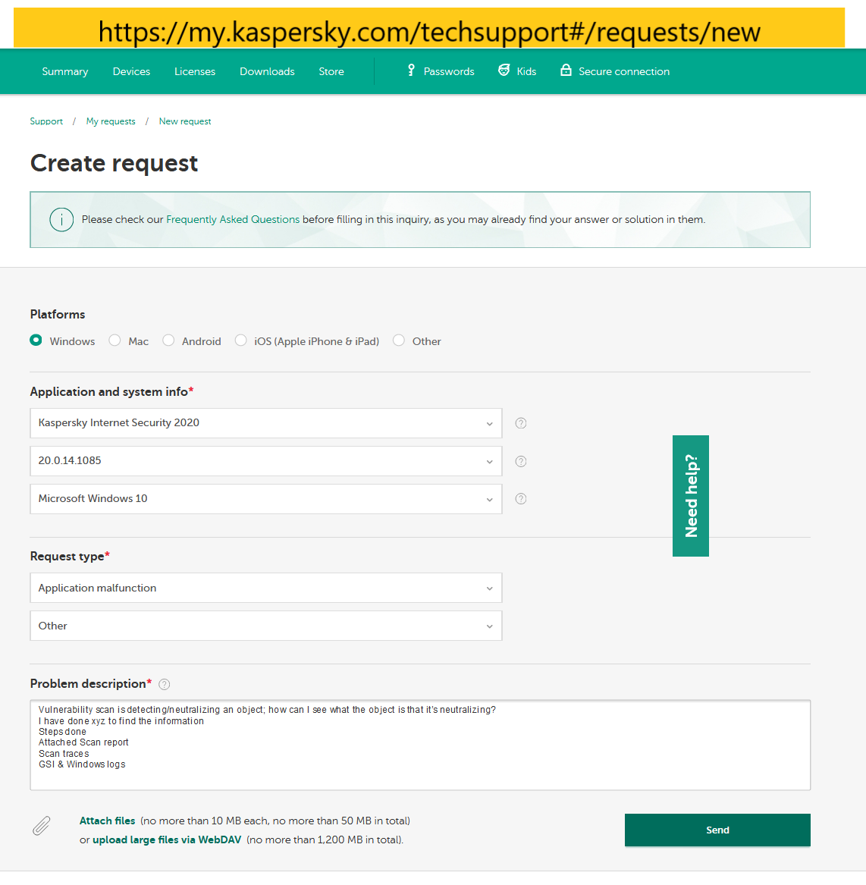Click help icon beside Microsoft Windows 10
This screenshot has height=885, width=866.
[x=521, y=499]
